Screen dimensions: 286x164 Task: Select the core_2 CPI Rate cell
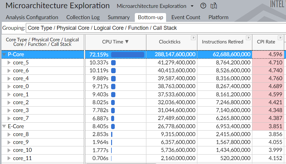(268, 102)
